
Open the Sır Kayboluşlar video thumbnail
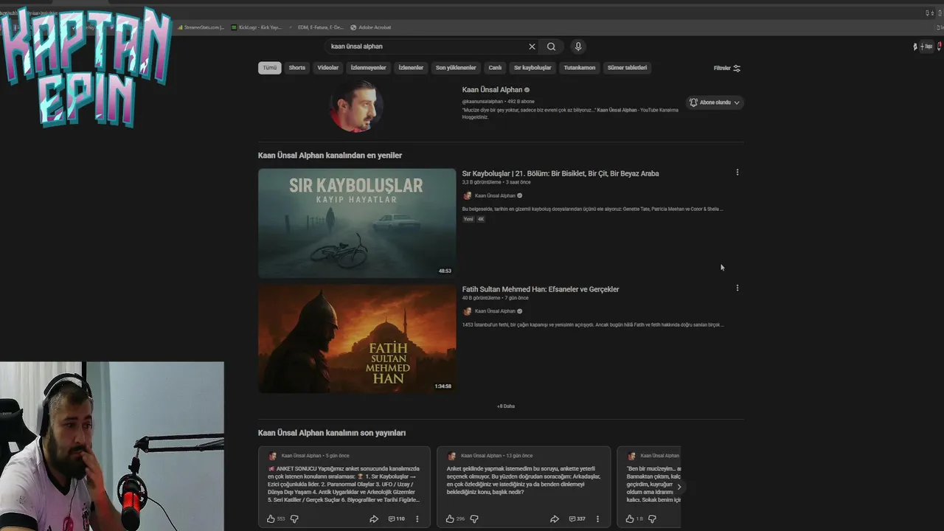pyautogui.click(x=357, y=223)
